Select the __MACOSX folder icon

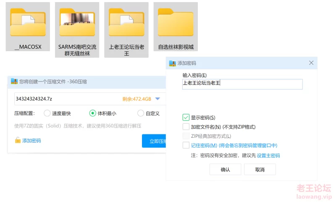coord(28,22)
